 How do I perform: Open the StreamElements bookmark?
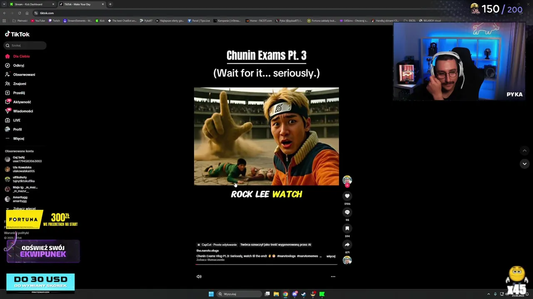78,21
